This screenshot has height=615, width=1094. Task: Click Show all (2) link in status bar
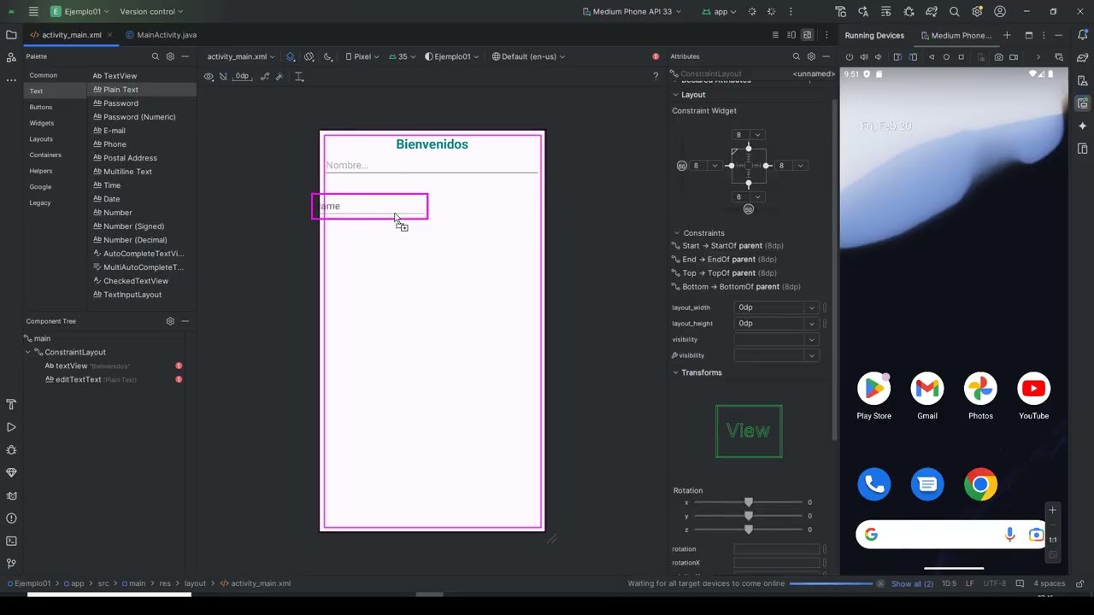[x=912, y=583]
